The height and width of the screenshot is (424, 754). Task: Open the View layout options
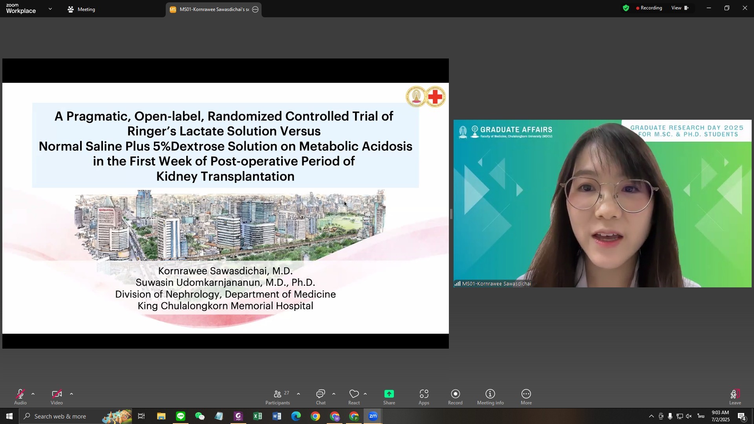pos(680,8)
